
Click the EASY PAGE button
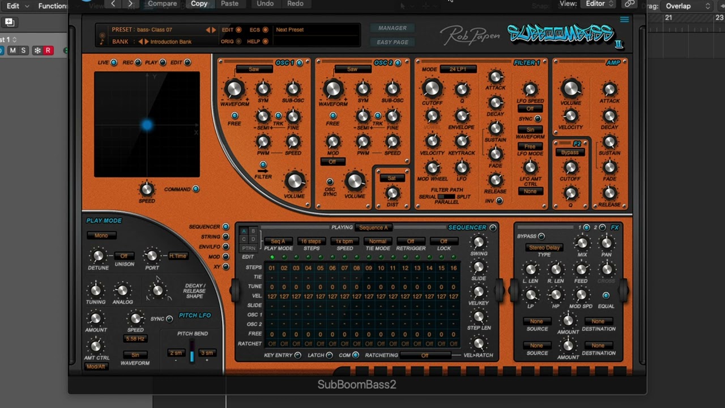pos(392,42)
